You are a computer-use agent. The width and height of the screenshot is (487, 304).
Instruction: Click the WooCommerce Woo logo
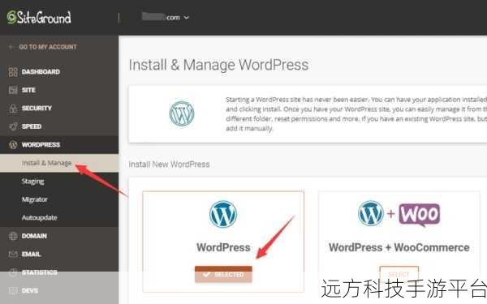tap(420, 214)
